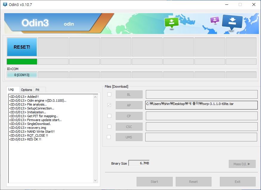Screen dimensions: 261x190
Task: Minimize the Odin3 window
Action: pos(226,4)
